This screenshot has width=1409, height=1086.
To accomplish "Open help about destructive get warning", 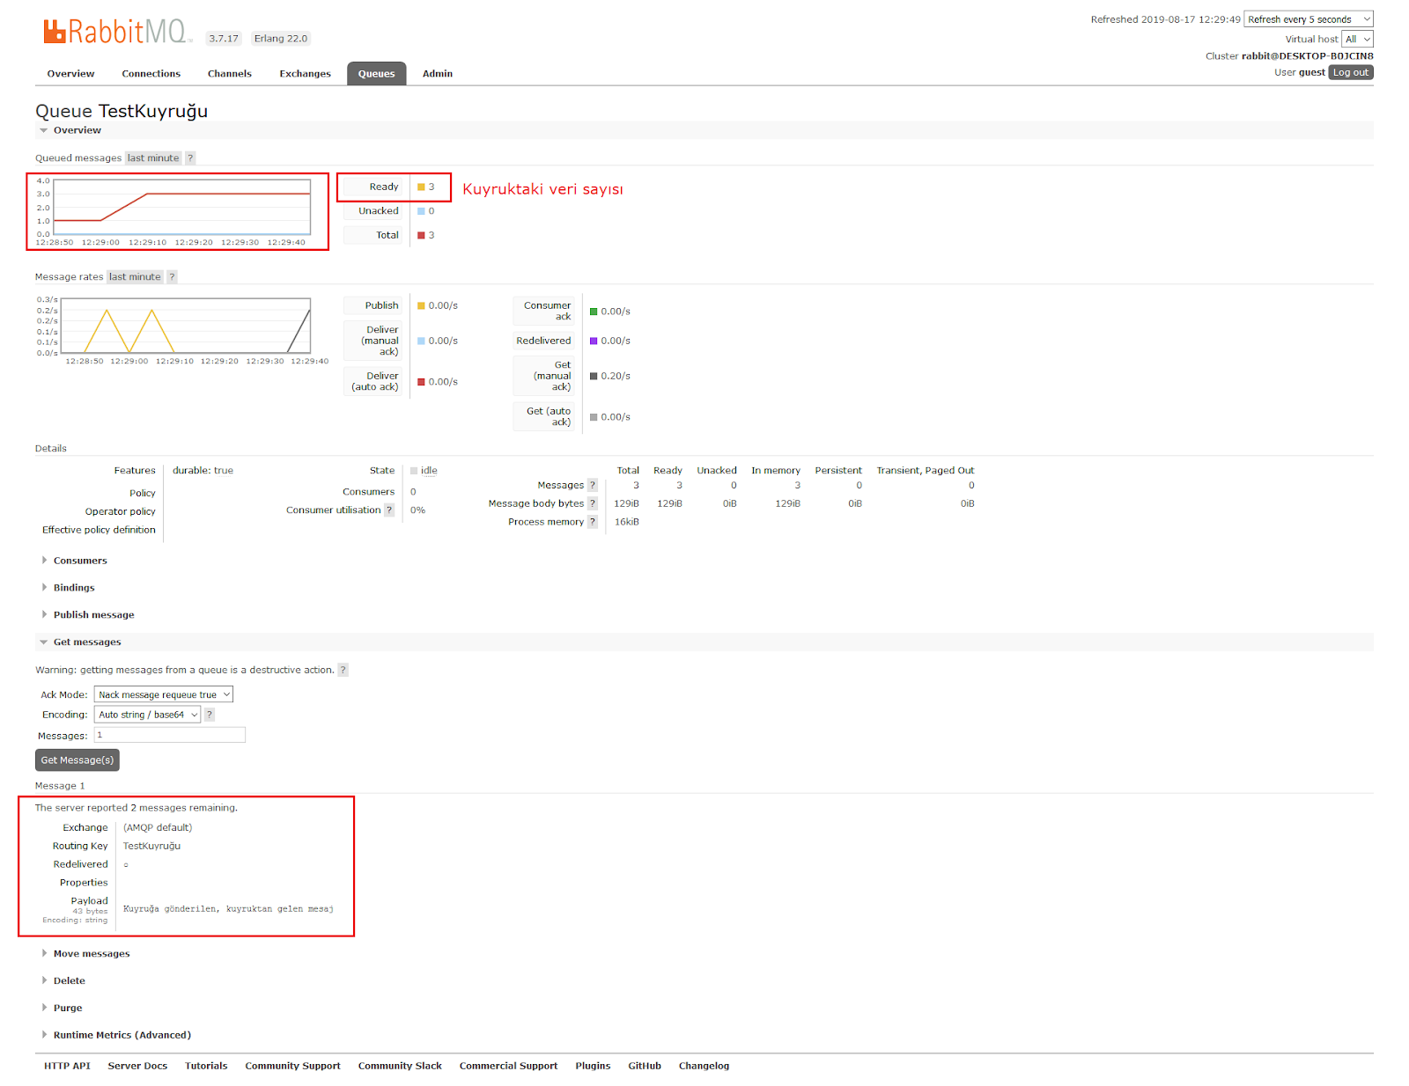I will coord(343,671).
